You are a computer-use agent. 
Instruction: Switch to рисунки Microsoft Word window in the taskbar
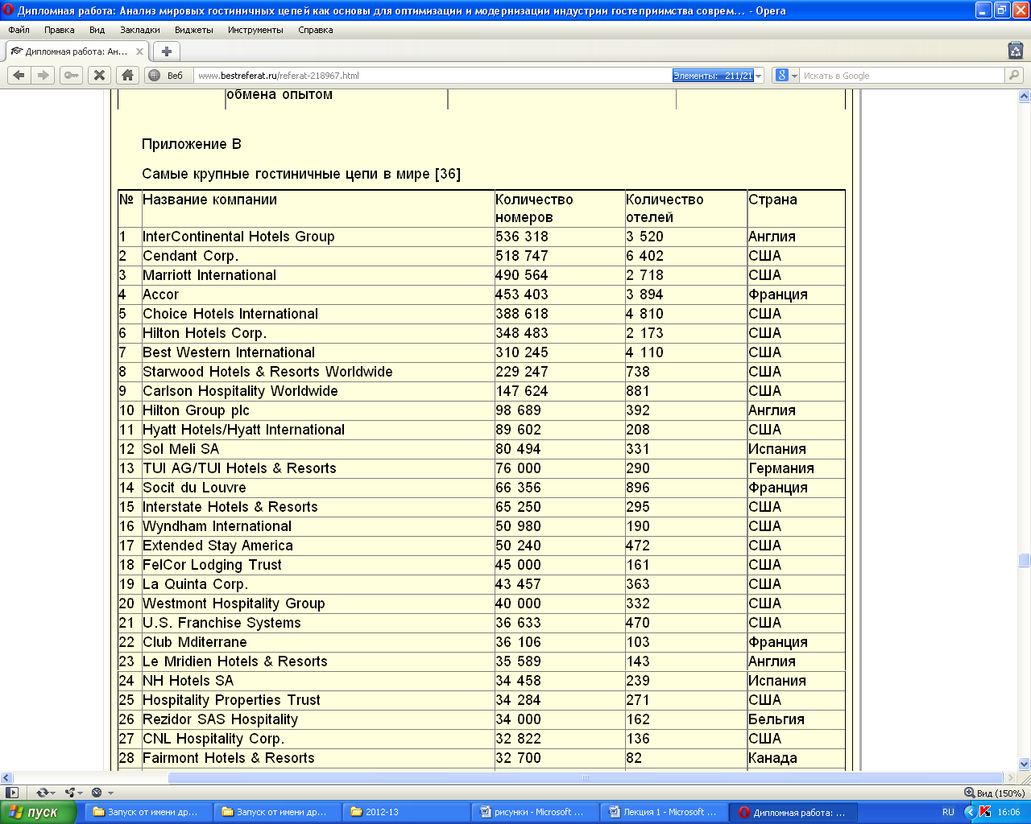click(x=536, y=812)
